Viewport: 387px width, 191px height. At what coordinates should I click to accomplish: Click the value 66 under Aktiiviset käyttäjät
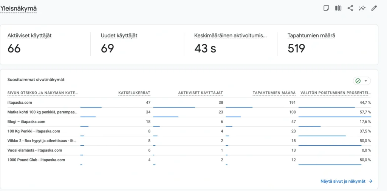tap(14, 48)
